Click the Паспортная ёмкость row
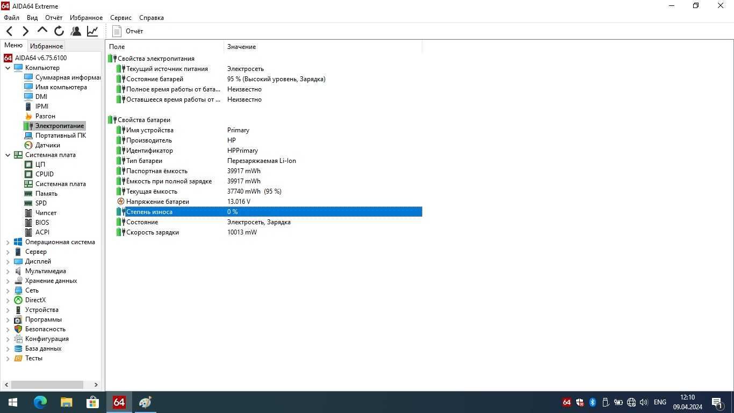Screen dimensions: 734x413 269,171
